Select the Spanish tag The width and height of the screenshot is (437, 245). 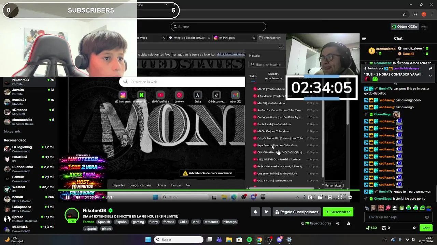(104, 222)
